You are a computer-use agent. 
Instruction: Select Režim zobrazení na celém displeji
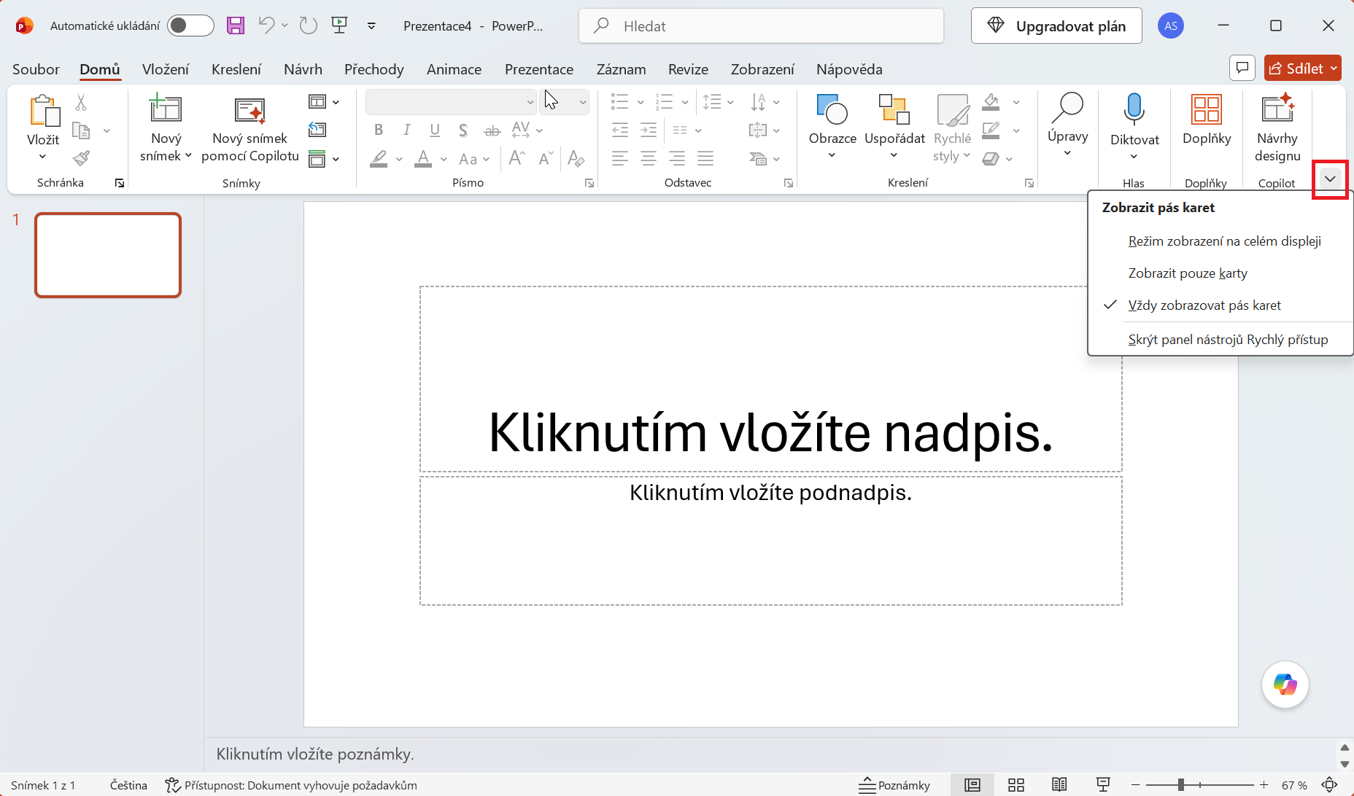pos(1221,241)
